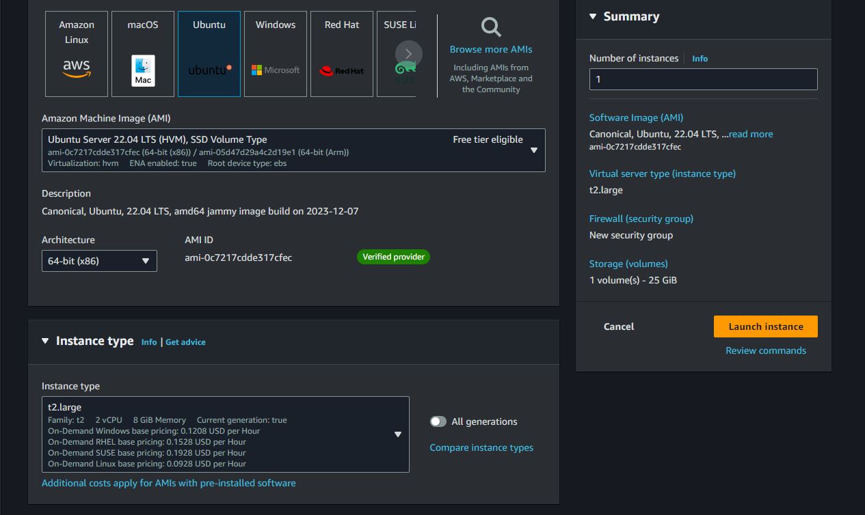
Task: Collapse the Instance type section
Action: (x=45, y=341)
